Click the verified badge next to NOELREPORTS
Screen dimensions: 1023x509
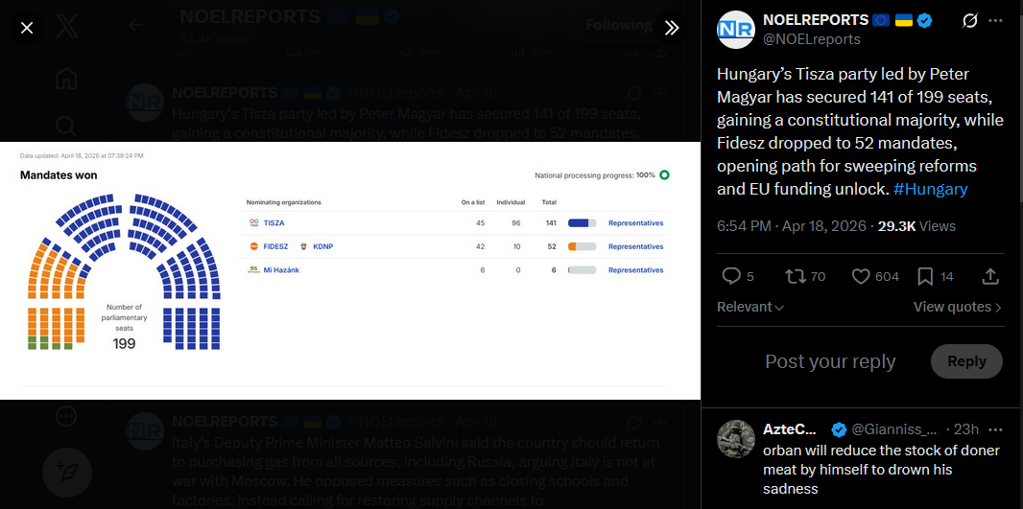pos(924,20)
